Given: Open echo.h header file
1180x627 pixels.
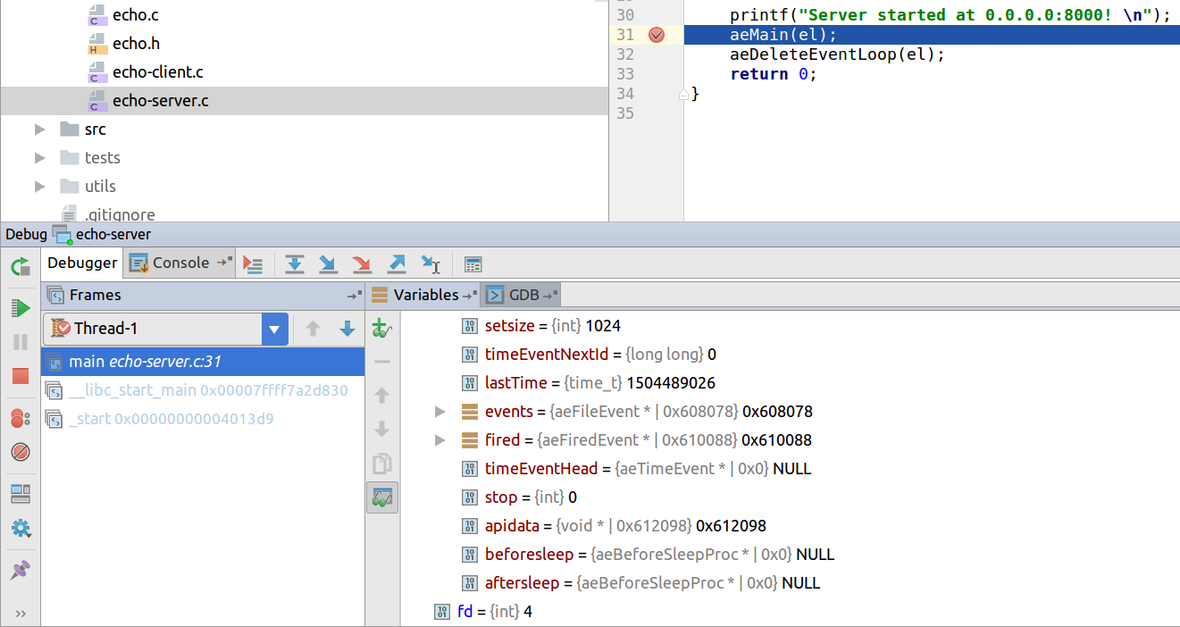Looking at the screenshot, I should pos(137,44).
